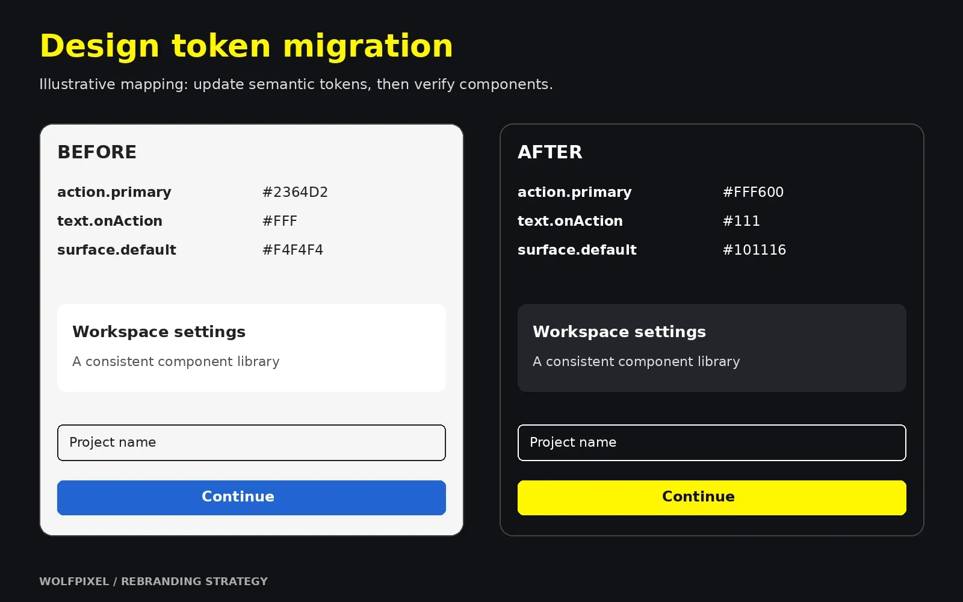Click the Illustrative mapping subtitle

click(296, 84)
